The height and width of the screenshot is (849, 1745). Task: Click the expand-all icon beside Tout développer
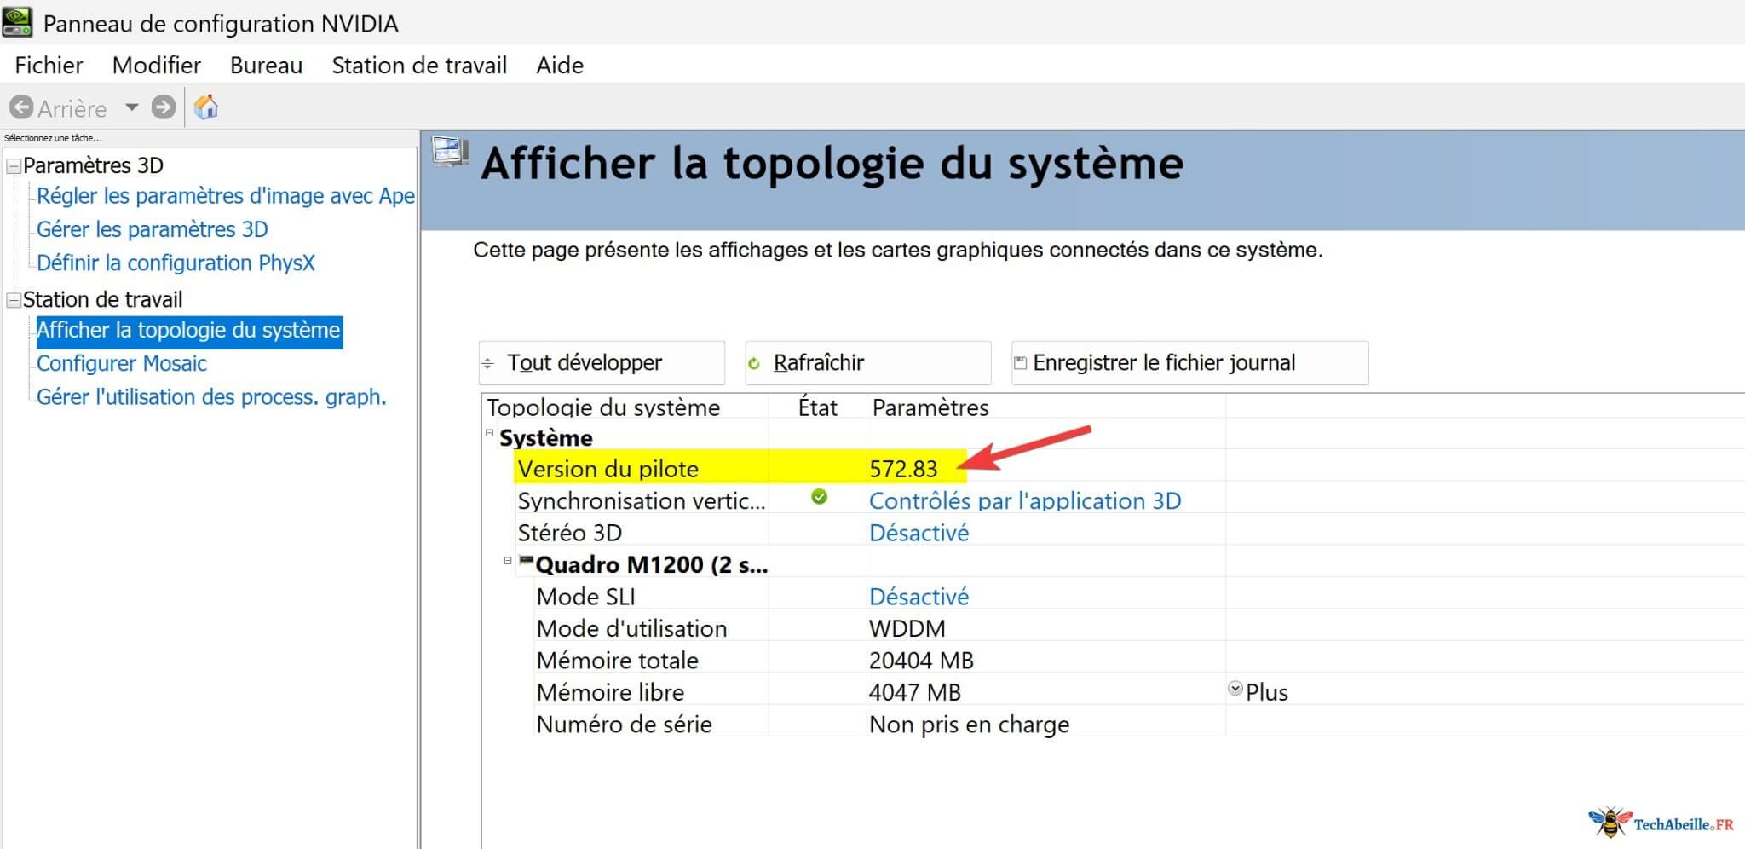[x=487, y=364]
